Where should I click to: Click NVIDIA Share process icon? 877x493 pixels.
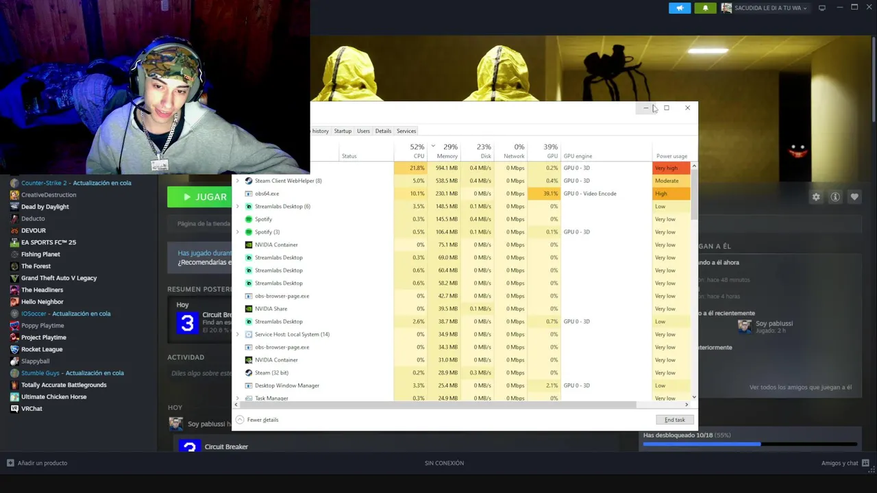[249, 309]
